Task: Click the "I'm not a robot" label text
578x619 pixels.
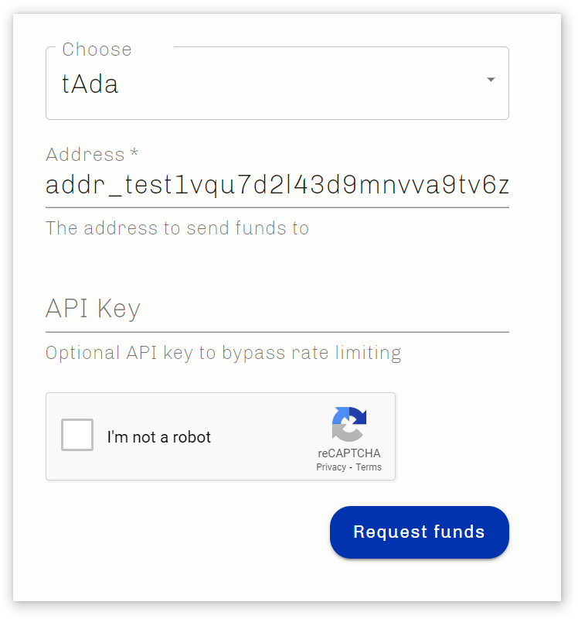Action: 159,437
